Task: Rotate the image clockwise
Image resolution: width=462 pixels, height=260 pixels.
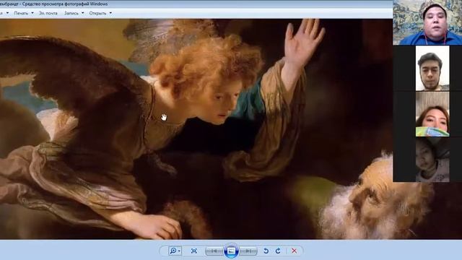Action: tap(278, 251)
